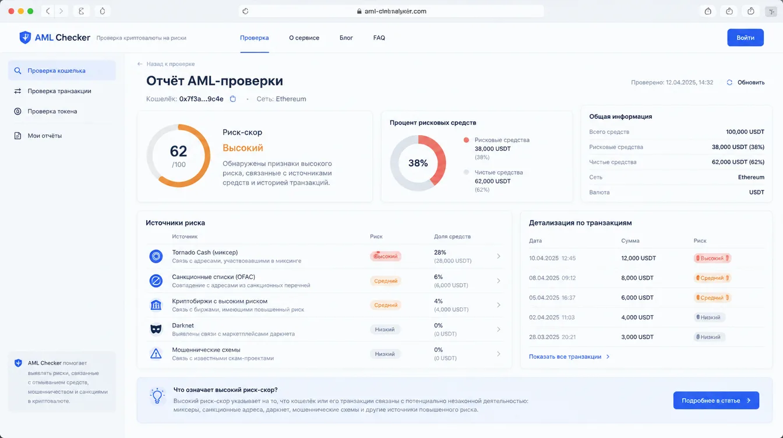The width and height of the screenshot is (783, 438).
Task: Go back via Назад к проверке
Action: point(166,64)
